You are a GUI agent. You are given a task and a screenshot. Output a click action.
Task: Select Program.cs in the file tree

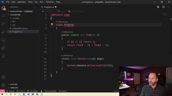coord(17,32)
